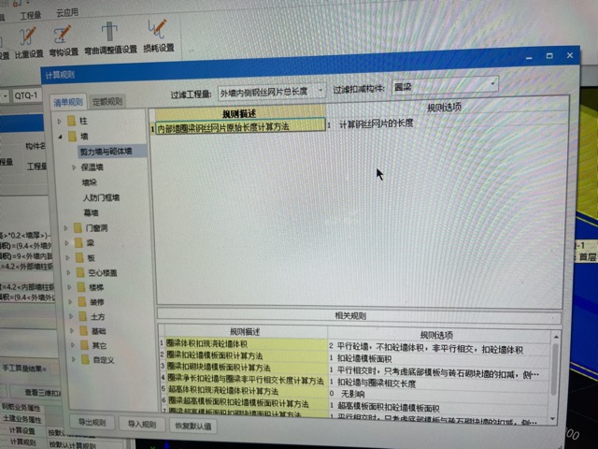Select related rule 圈梁扣砌块墙模板面积计算方法

pos(247,368)
